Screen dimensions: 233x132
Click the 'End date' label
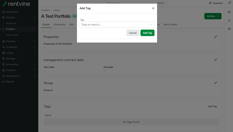click(108, 67)
